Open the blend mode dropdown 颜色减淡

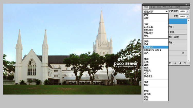[156, 11]
